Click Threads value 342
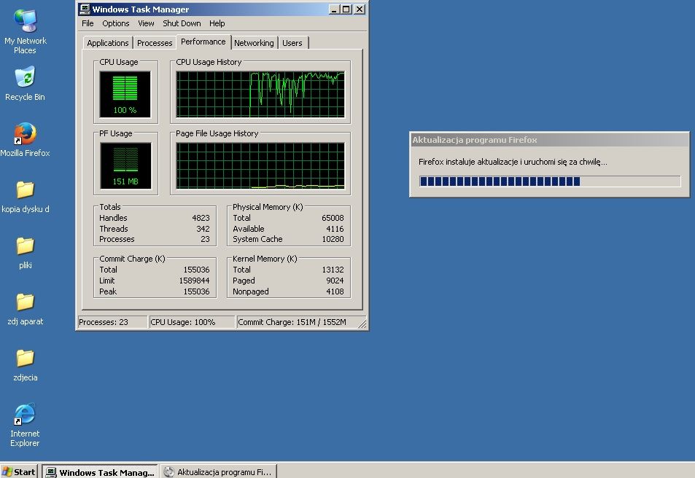 click(203, 229)
